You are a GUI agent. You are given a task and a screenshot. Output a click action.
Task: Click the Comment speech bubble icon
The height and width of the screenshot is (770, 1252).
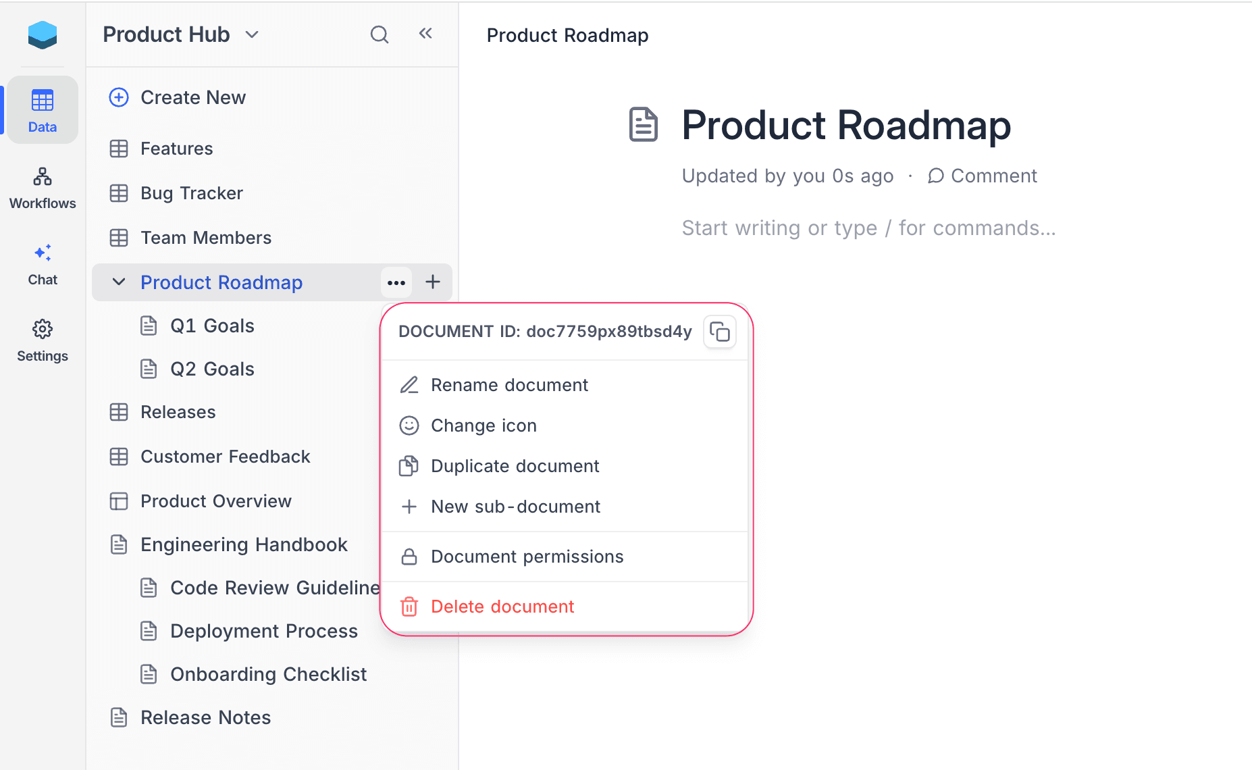(935, 176)
